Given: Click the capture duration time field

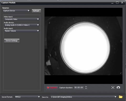Looking at the screenshot, I should [79, 87].
